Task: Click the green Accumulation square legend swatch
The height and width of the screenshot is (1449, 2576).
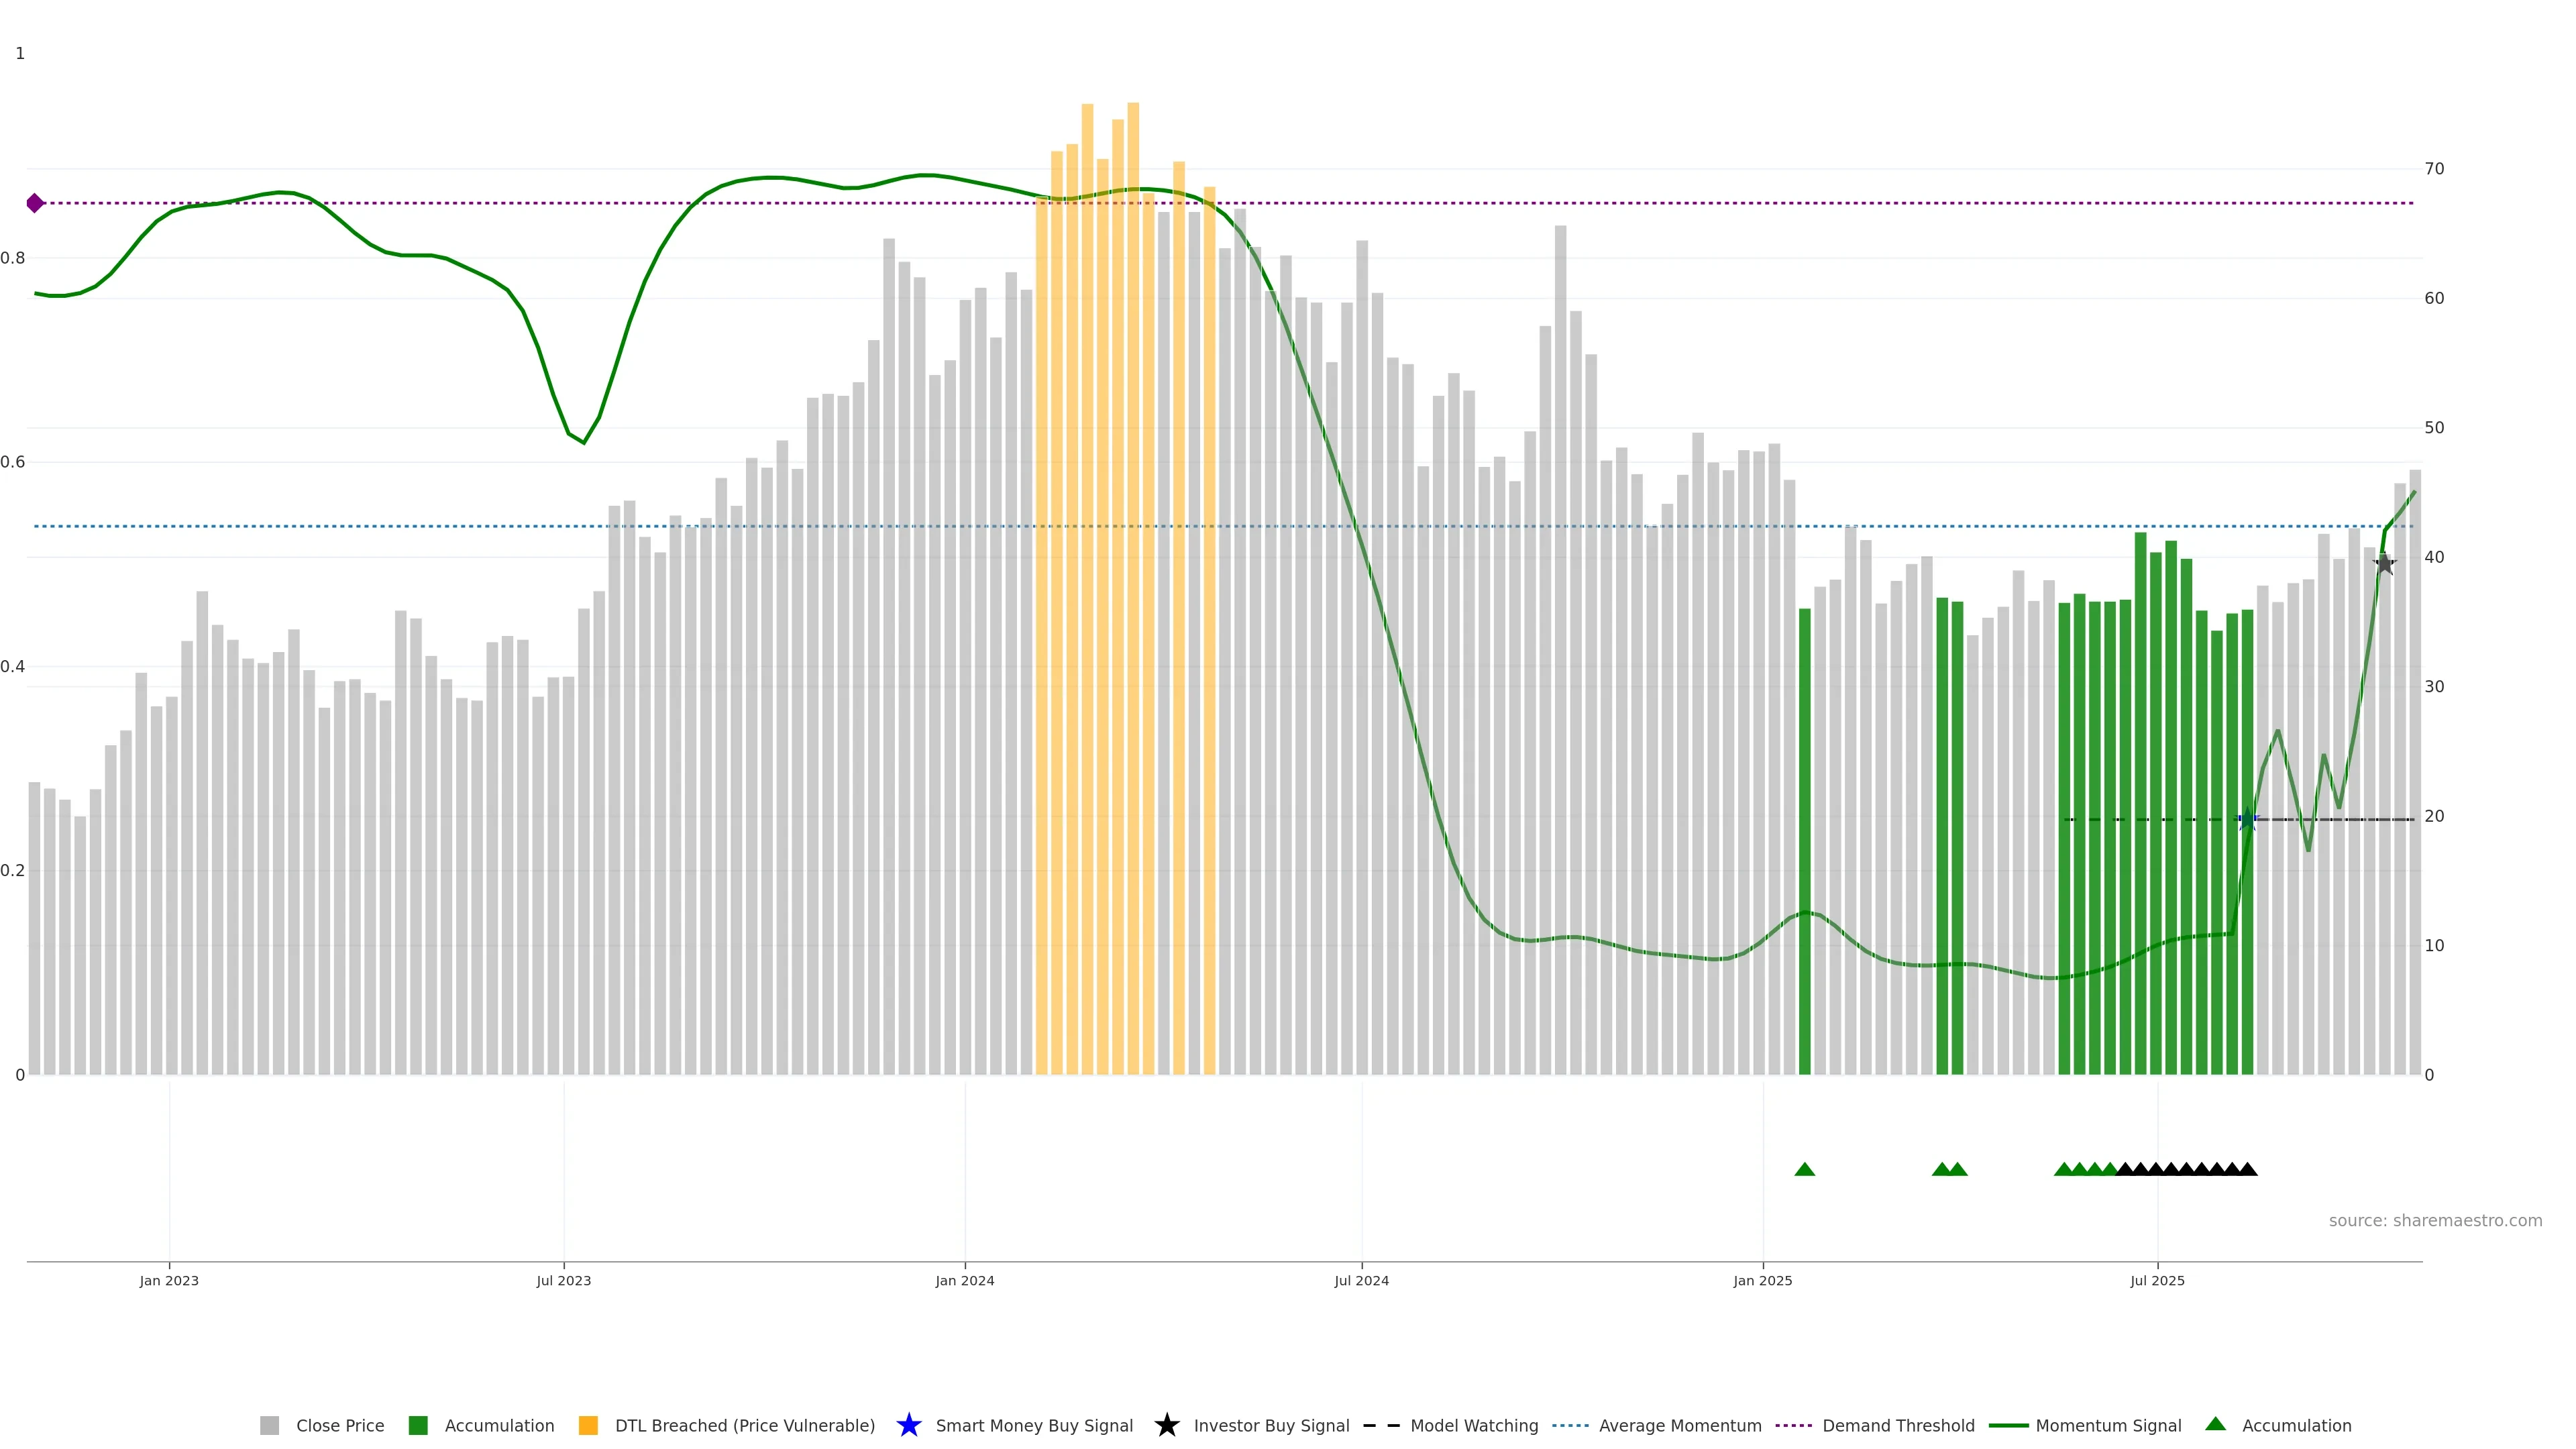Action: [418, 1425]
